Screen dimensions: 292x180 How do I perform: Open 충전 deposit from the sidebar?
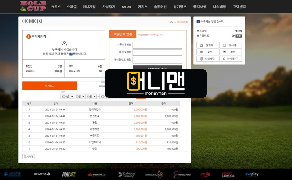[x=207, y=52]
